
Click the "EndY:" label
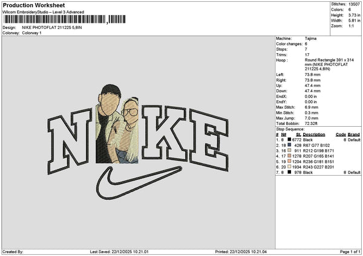pos(281,102)
